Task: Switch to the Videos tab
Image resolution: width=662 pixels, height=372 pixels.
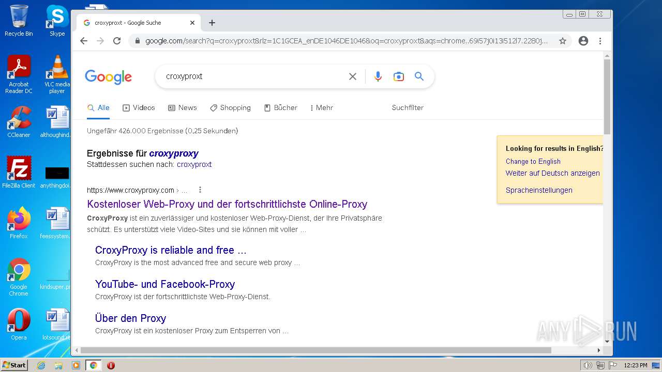Action: coord(139,107)
